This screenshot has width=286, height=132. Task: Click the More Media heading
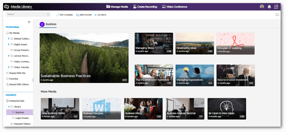coord(48,91)
